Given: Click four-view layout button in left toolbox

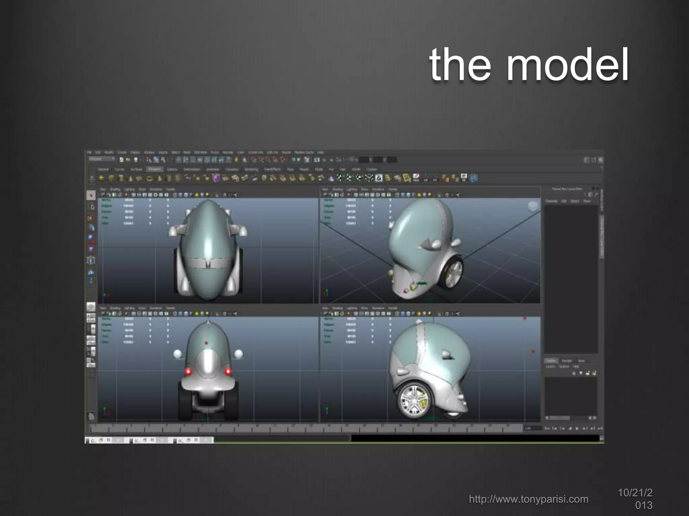Looking at the screenshot, I should pos(91,317).
